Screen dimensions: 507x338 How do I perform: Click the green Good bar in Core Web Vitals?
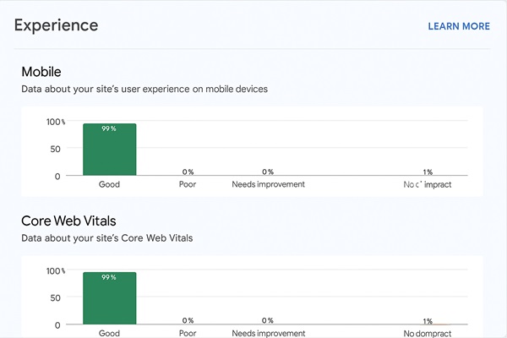[109, 299]
